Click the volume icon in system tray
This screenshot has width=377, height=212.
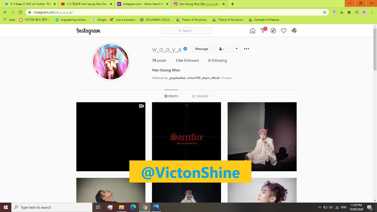tap(331, 207)
